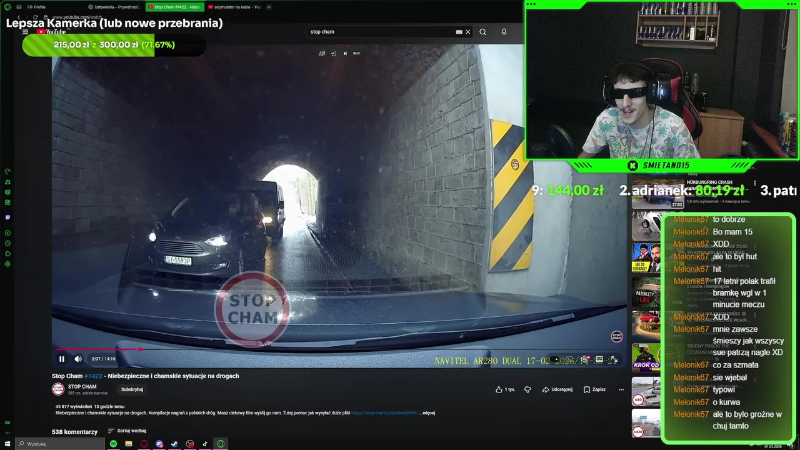Open the more actions three-dot menu below the video
800x450 pixels.
point(621,389)
